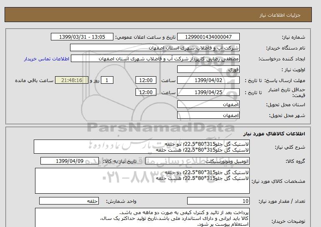Click the unit of measure field حلقه
Screen dimensions: 321x227
[69, 201]
